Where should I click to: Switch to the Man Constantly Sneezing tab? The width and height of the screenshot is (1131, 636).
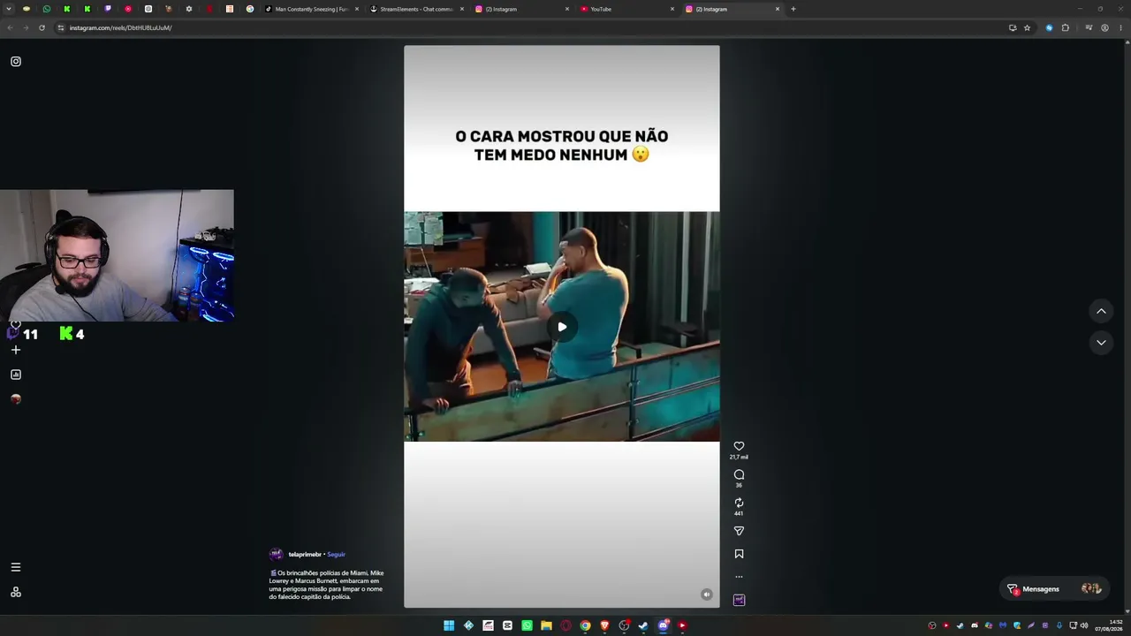[x=311, y=9]
